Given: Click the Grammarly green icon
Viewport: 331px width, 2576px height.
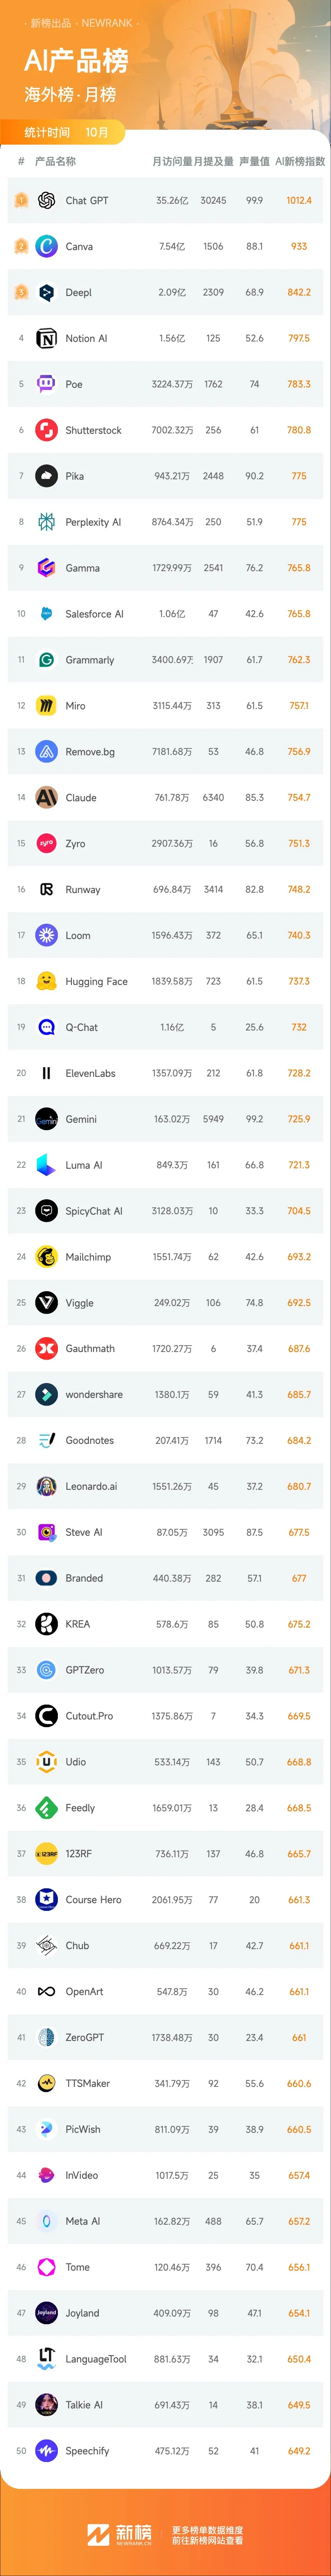Looking at the screenshot, I should pyautogui.click(x=46, y=660).
